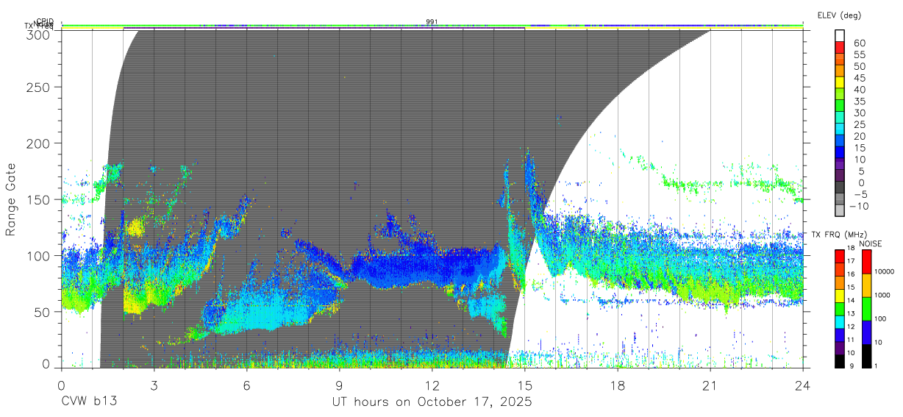Screen dimensions: 903x417
Task: Click the TX FRQ scale label 9
Action: [x=852, y=366]
